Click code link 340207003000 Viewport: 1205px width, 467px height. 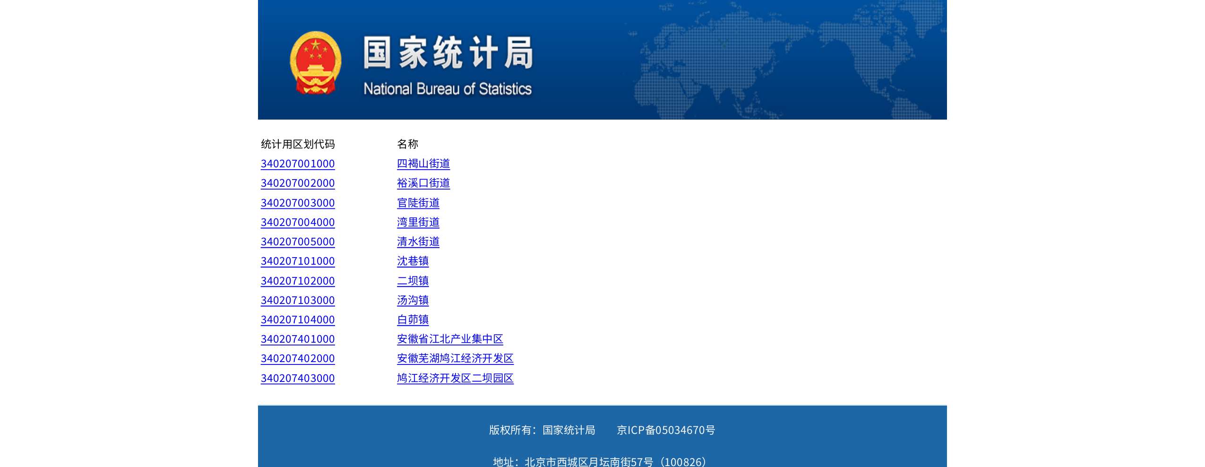coord(298,203)
